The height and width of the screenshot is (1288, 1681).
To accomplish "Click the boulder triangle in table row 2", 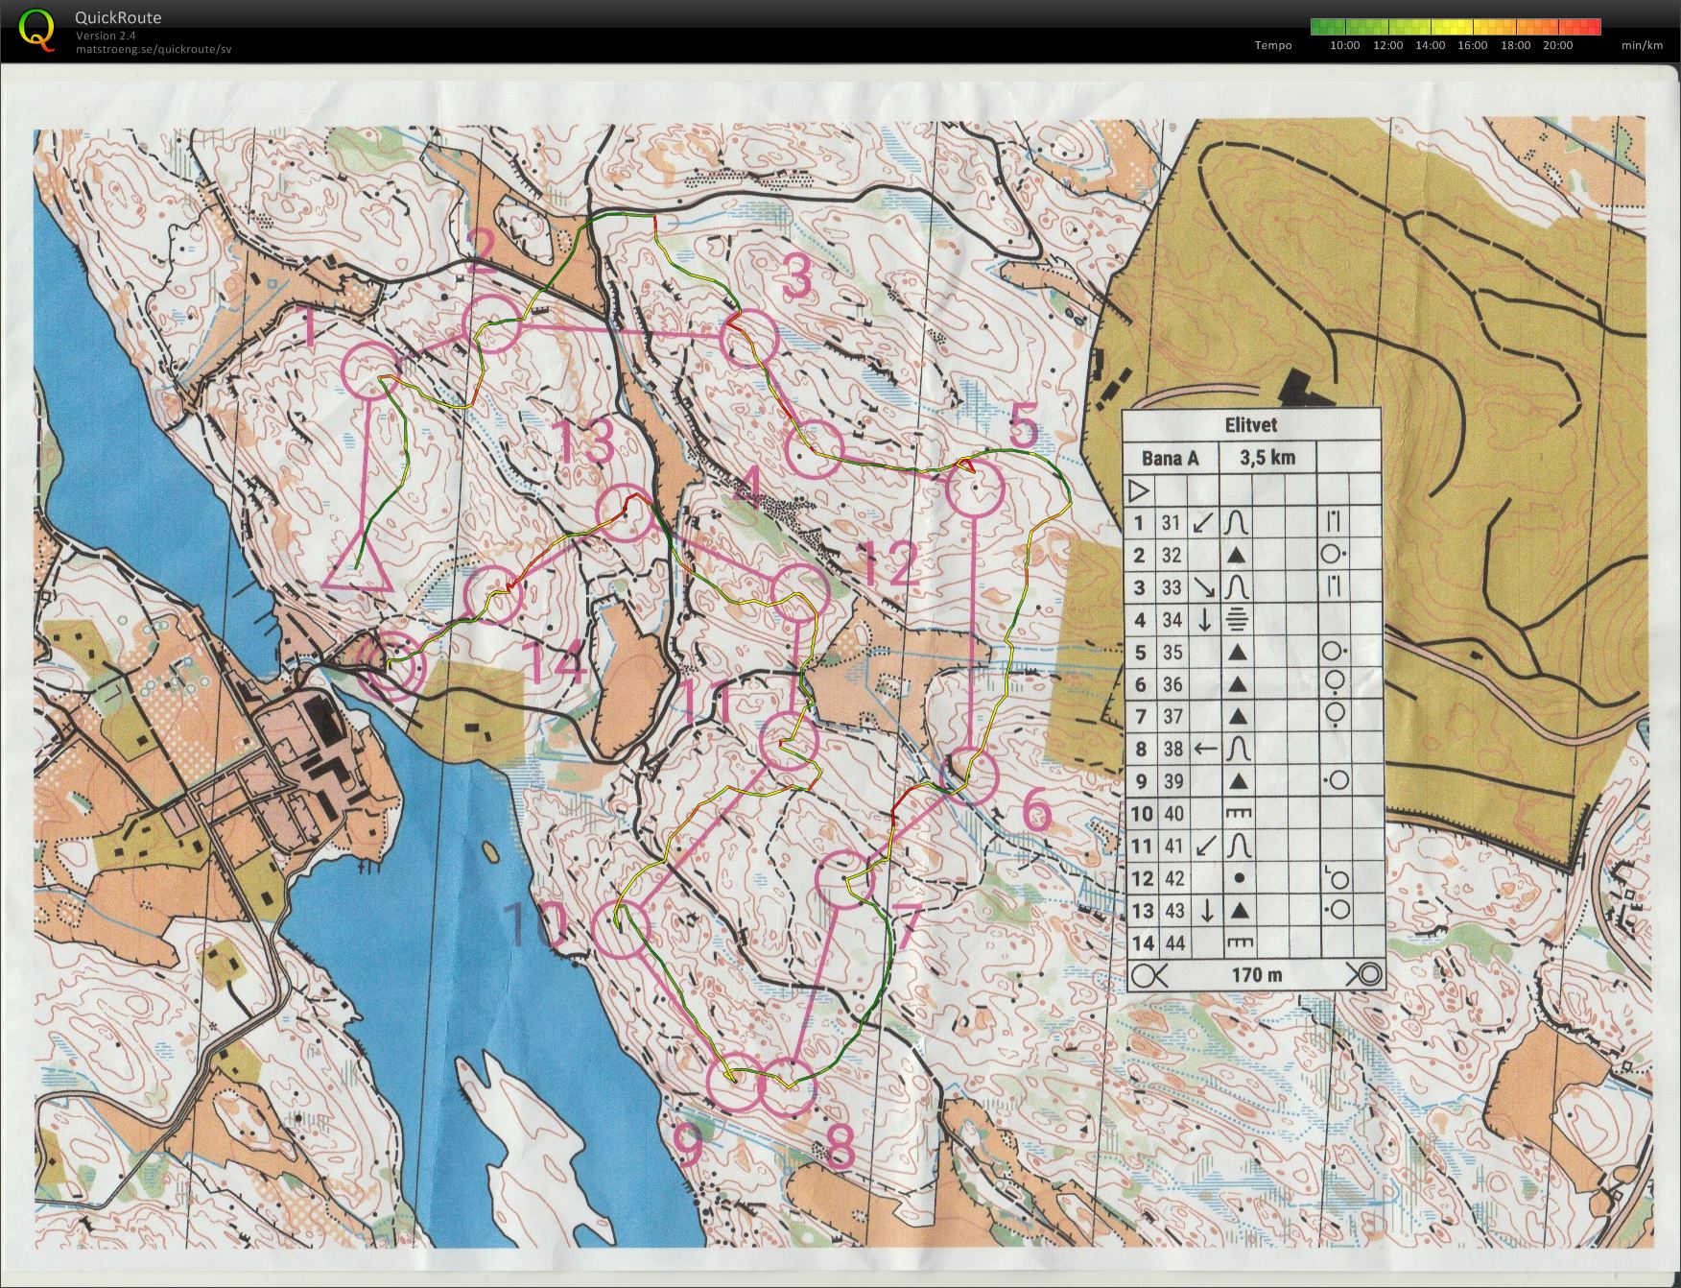I will tap(1237, 555).
